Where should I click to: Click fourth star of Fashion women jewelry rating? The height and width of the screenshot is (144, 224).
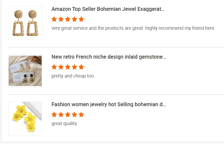(74, 115)
